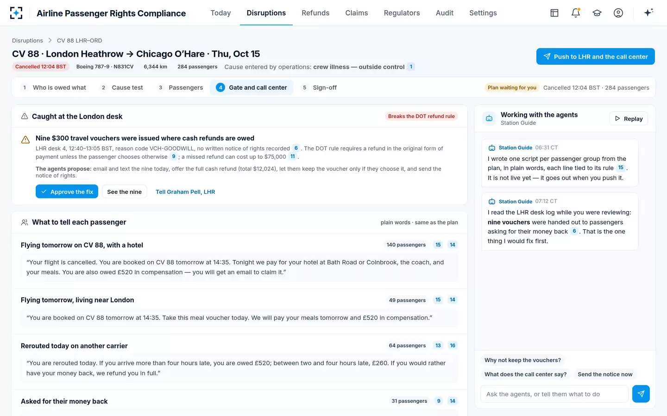
Task: Open citation 11 after the $75,000 penalty
Action: click(x=293, y=157)
